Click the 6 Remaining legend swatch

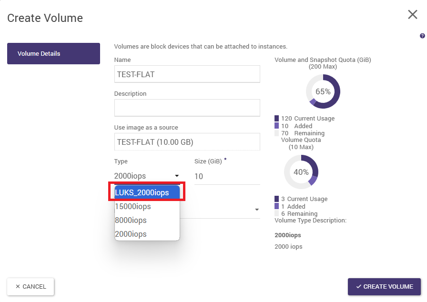point(277,214)
